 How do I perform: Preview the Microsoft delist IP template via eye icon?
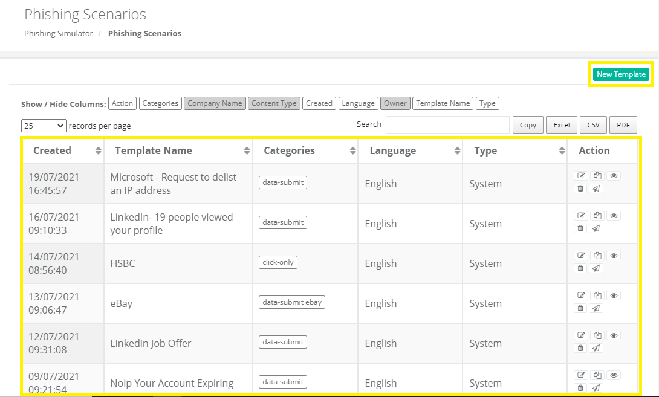614,176
